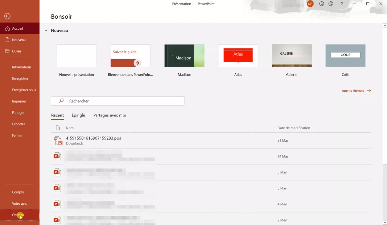Switch to Partagés avec moi tab
Image resolution: width=387 pixels, height=225 pixels.
(110, 115)
